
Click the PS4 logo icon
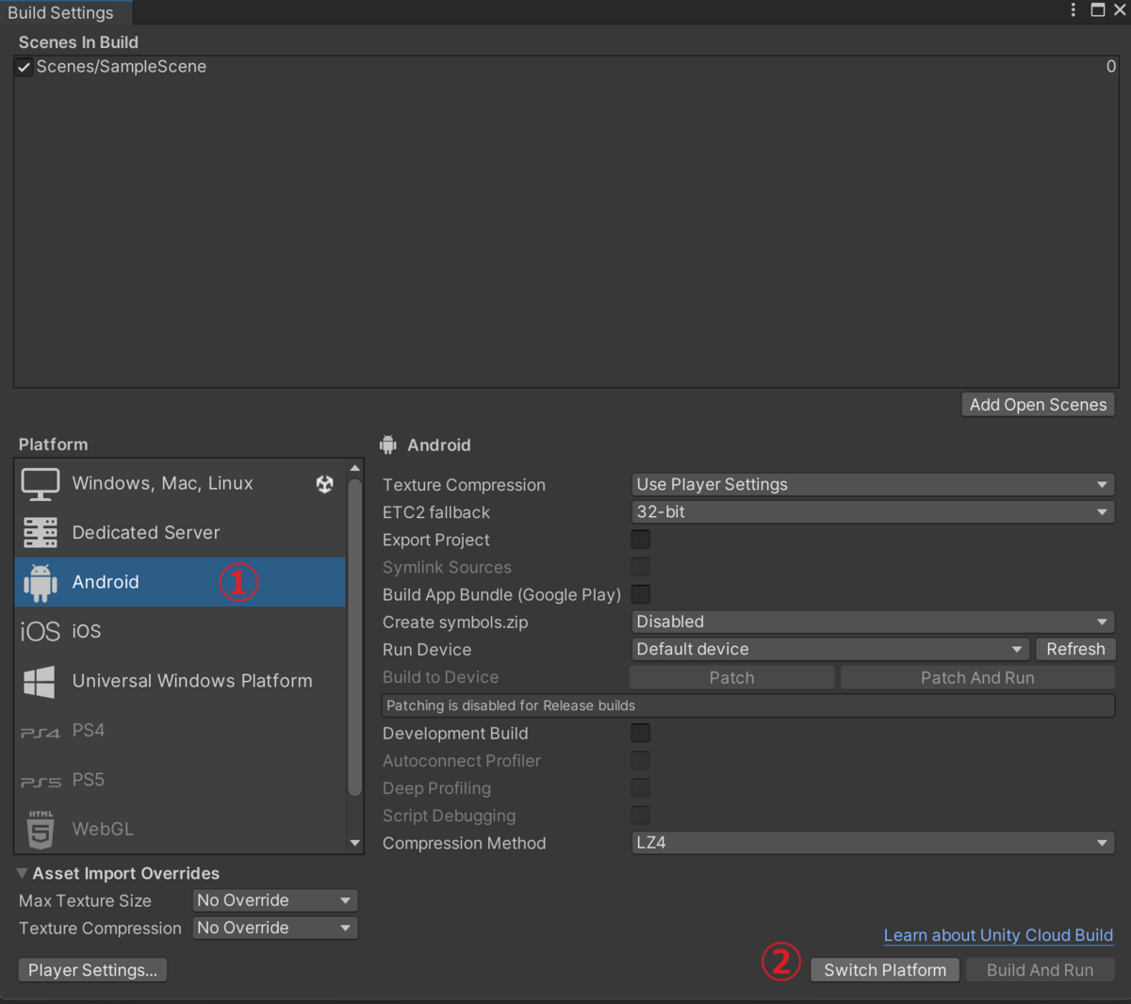(41, 732)
